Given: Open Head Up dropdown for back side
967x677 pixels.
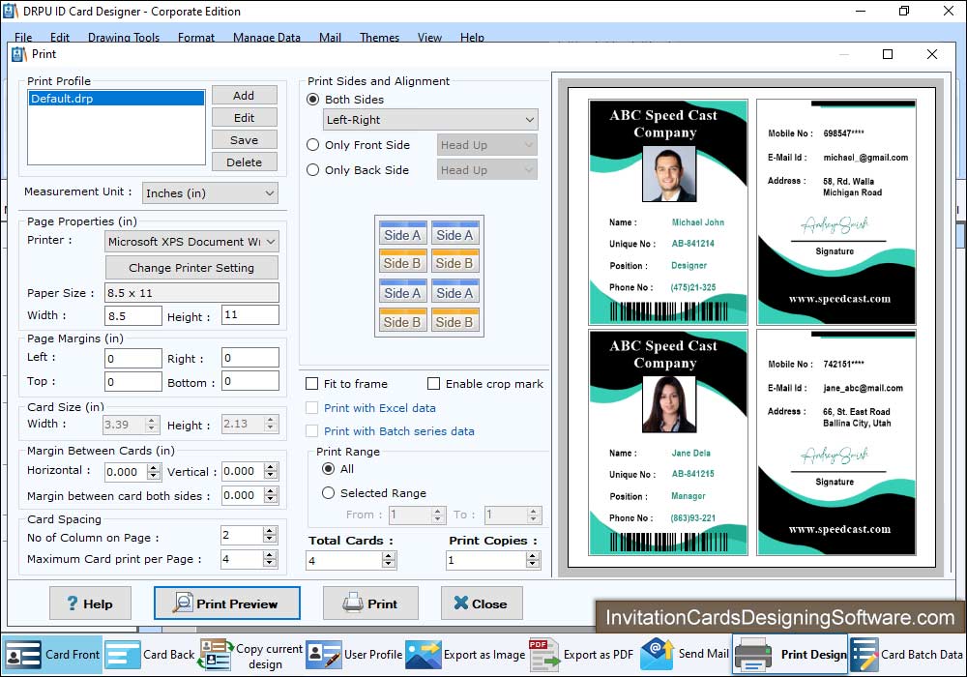Looking at the screenshot, I should [x=487, y=169].
